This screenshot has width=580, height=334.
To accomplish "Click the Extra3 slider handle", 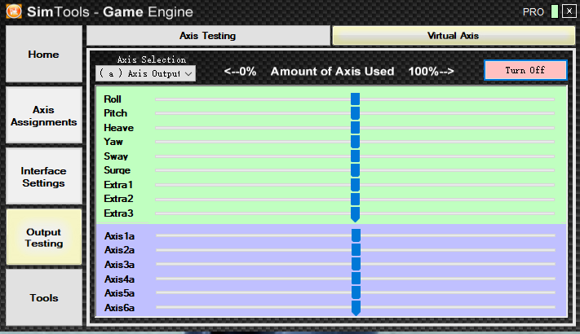I will pos(355,214).
